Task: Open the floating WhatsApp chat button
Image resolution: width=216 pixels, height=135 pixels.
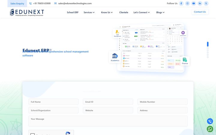Action: 210,129
